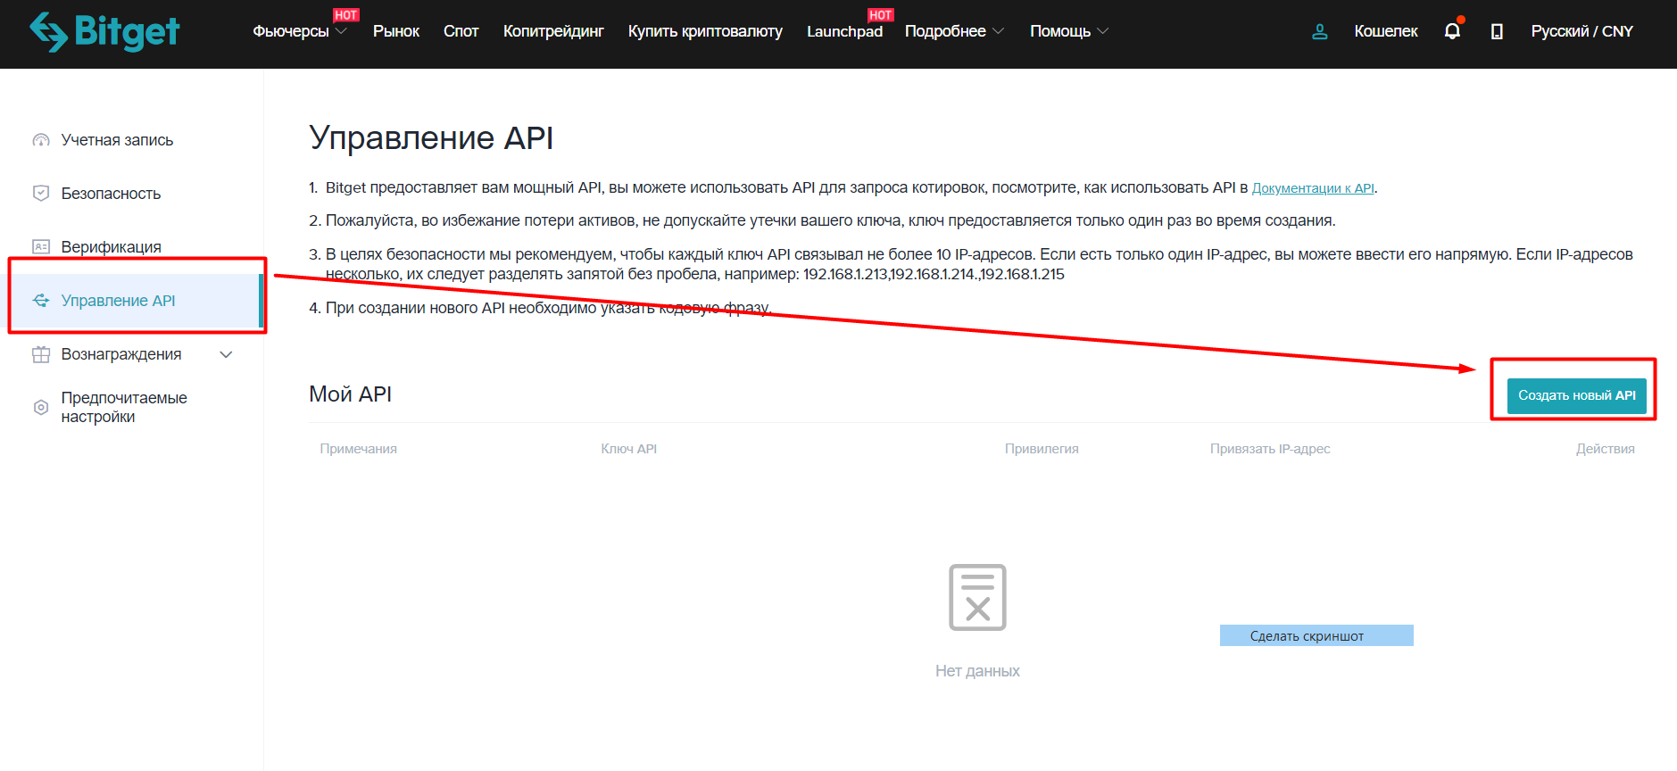Viewport: 1677px width, 771px height.
Task: Click the Привилегия column header
Action: pos(1042,449)
